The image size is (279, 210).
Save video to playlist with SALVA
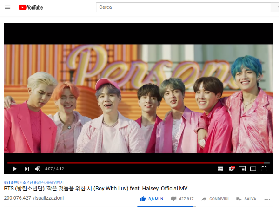246,199
